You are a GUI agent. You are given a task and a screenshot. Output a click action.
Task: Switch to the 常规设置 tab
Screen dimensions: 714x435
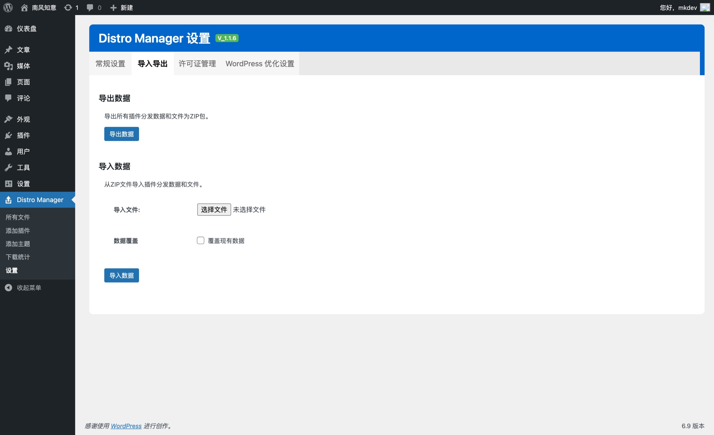tap(110, 63)
